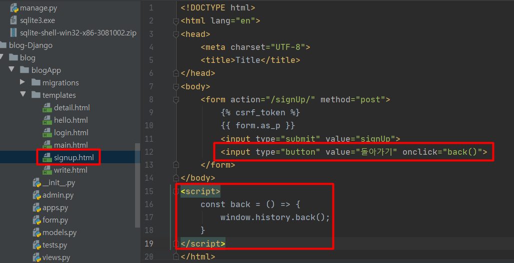The height and width of the screenshot is (263, 514).
Task: Click hello.html file icon
Action: [47, 120]
